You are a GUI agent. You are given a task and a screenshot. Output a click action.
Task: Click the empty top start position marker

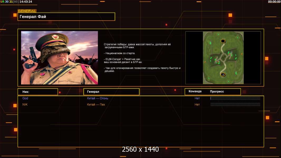(x=223, y=41)
